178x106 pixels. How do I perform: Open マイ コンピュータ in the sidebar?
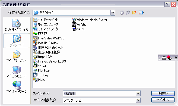click(x=17, y=71)
